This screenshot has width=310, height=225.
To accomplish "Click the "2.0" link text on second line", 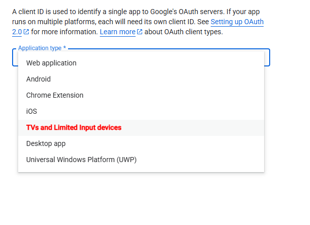I will [17, 32].
